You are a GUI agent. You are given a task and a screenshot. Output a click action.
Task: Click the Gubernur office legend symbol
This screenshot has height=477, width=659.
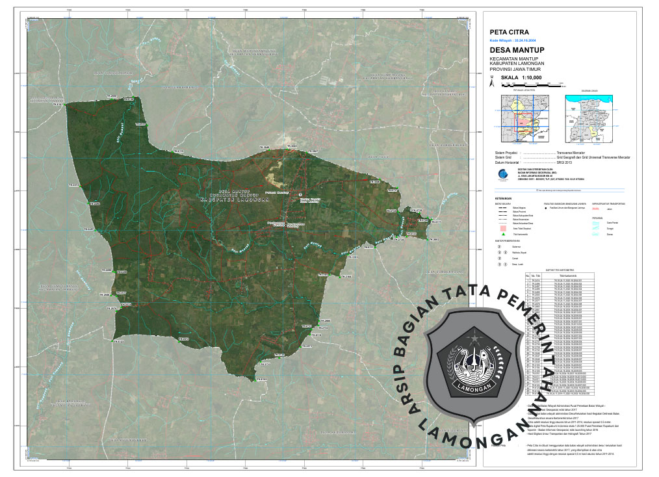point(498,247)
